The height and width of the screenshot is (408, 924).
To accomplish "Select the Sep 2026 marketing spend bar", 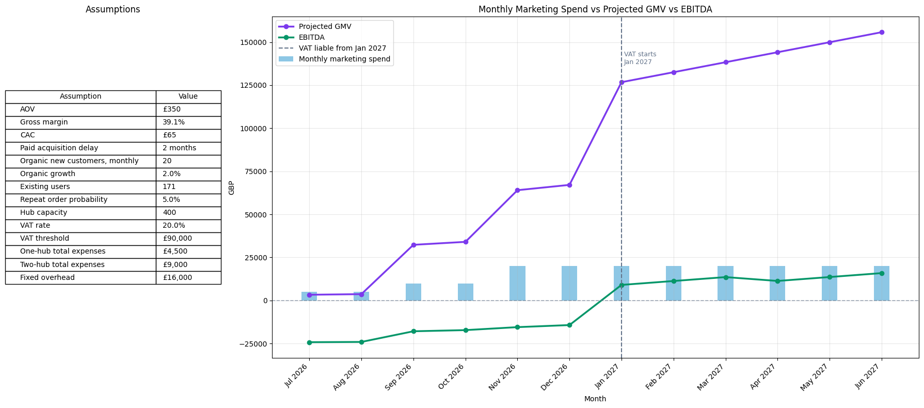I will pyautogui.click(x=413, y=292).
